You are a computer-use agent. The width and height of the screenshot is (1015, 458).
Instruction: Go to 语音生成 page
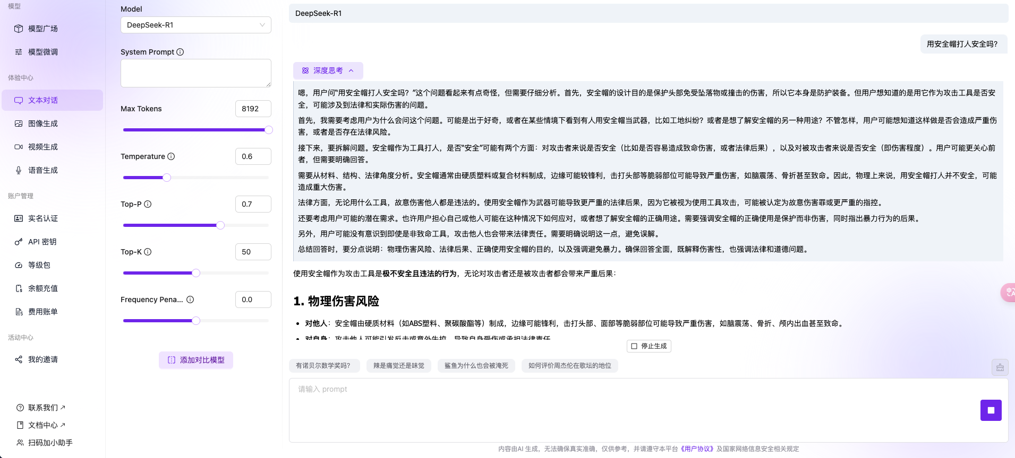point(52,170)
